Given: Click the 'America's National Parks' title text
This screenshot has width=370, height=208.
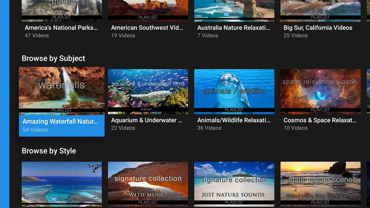Looking at the screenshot, I should (61, 28).
